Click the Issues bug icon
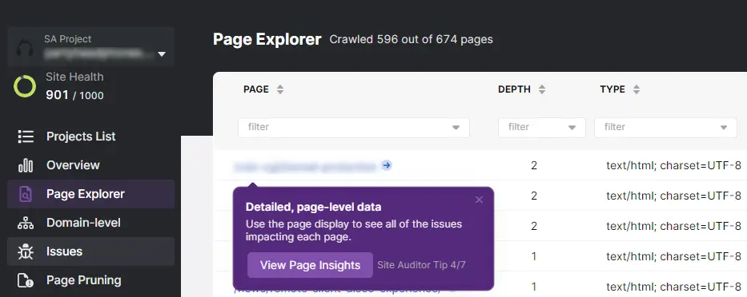This screenshot has height=297, width=747. pos(26,251)
